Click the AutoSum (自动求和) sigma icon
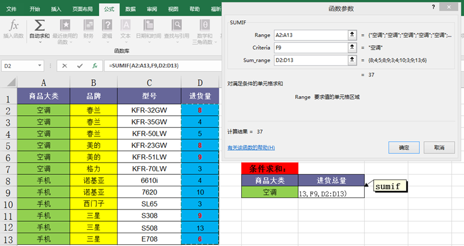Viewport: 464px width, 246px height. (x=39, y=25)
